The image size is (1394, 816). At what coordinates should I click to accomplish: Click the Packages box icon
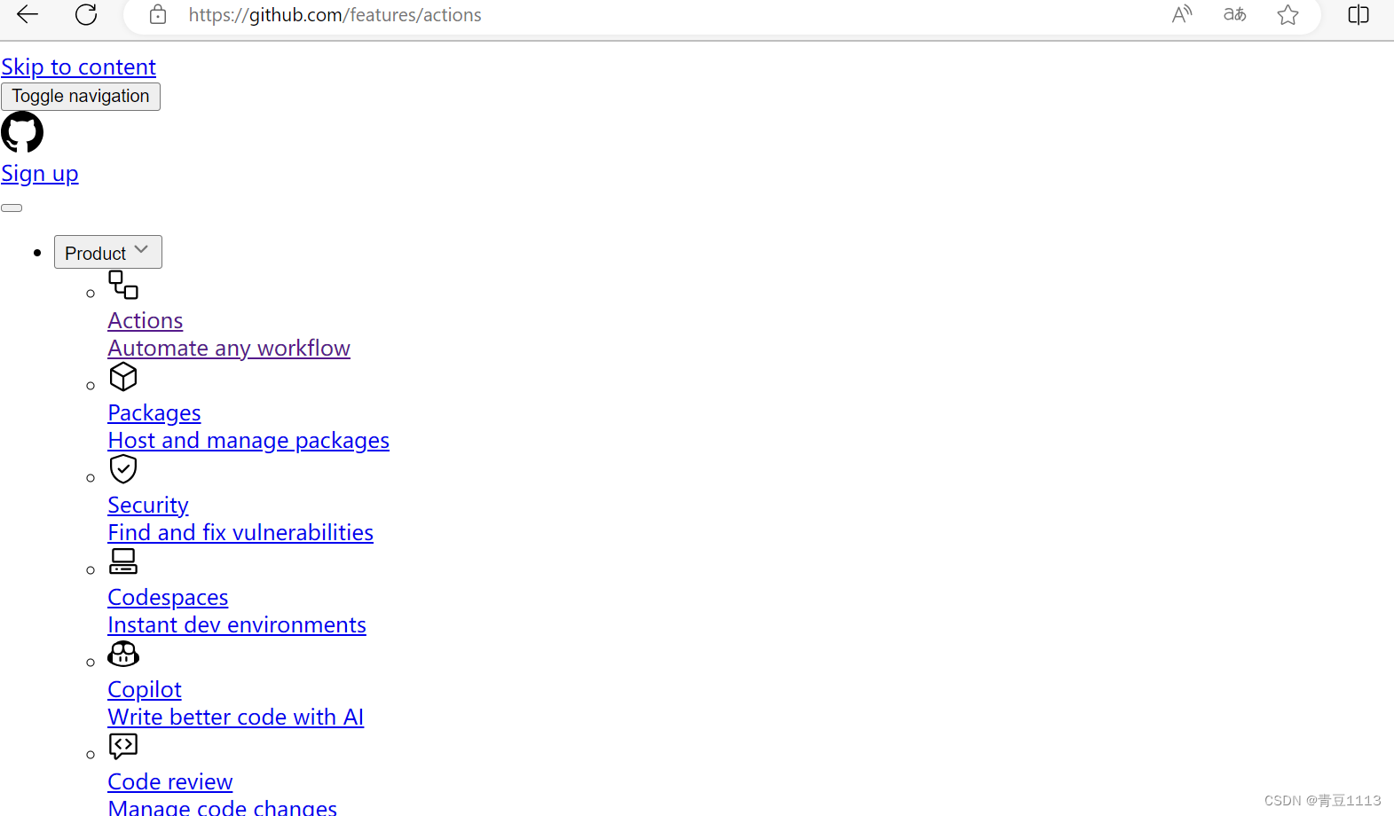click(x=123, y=377)
